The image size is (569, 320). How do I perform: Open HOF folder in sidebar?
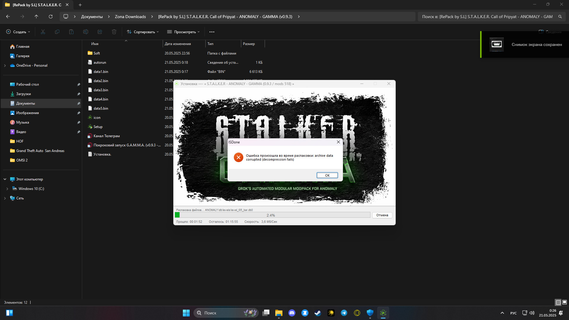tap(41, 141)
